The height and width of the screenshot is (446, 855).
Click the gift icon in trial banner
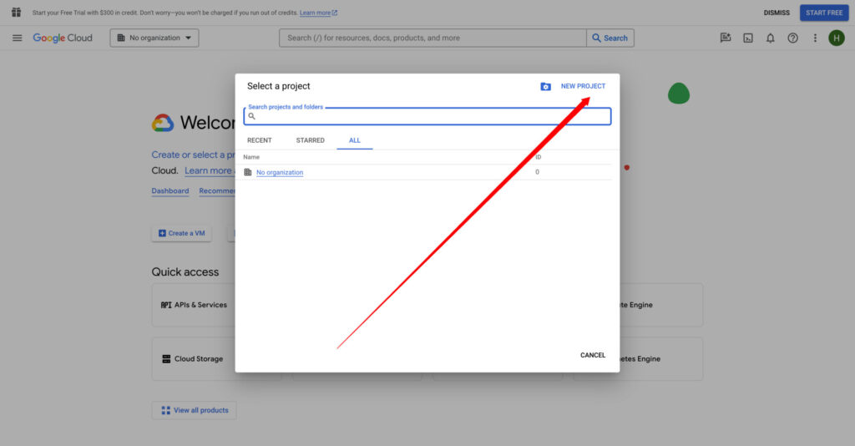(16, 13)
